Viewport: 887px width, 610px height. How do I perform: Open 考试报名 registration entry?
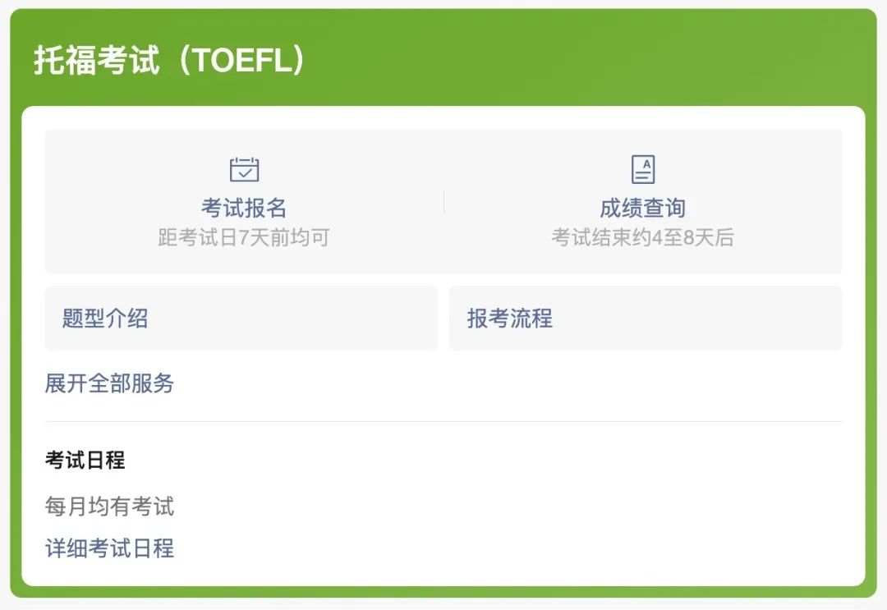tap(245, 208)
